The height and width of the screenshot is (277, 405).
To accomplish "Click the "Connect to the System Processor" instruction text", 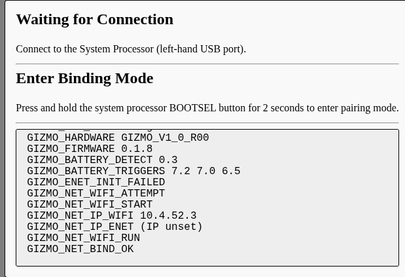I will 131,49.
